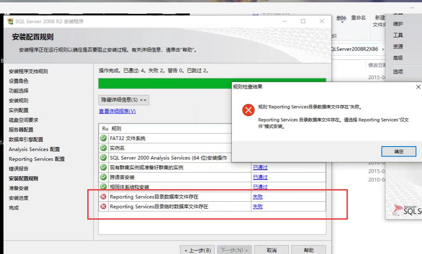
Task: Click 隐藏详细信息(S) button
Action: point(124,100)
